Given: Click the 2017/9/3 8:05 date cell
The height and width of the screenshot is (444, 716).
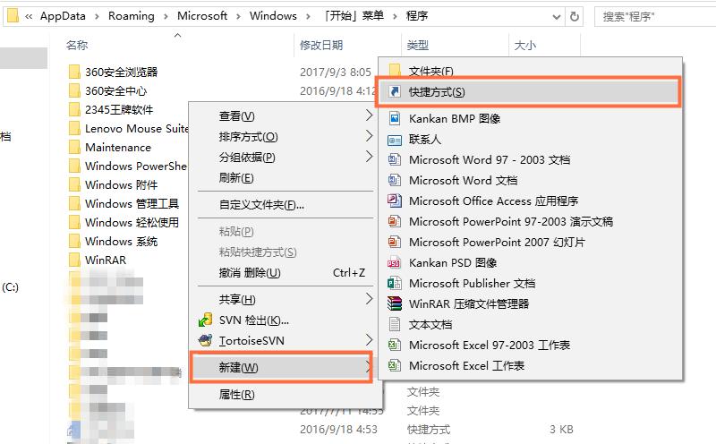Looking at the screenshot, I should pos(335,73).
